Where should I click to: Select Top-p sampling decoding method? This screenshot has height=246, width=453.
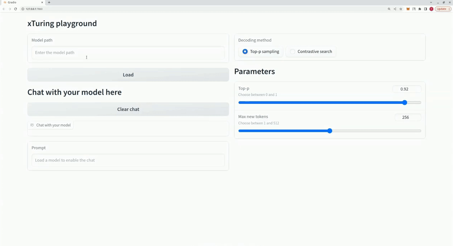point(261,52)
